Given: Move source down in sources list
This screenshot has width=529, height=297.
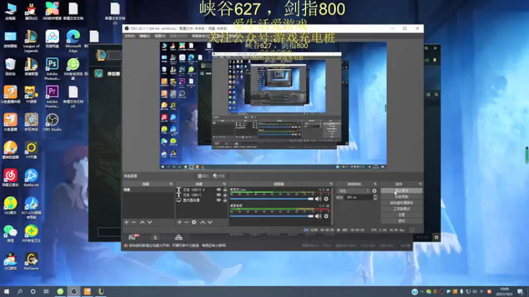Looking at the screenshot, I should click(210, 222).
